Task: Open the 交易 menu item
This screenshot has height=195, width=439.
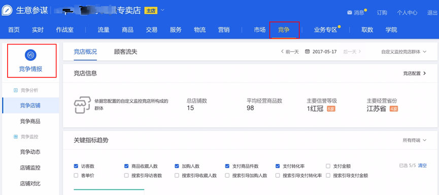Action: pos(151,30)
